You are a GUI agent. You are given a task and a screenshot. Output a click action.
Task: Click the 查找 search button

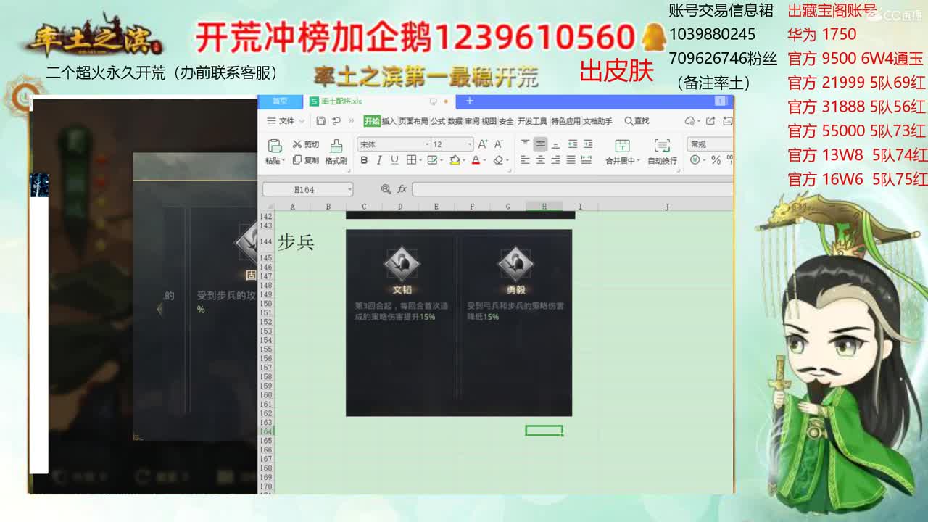(637, 121)
